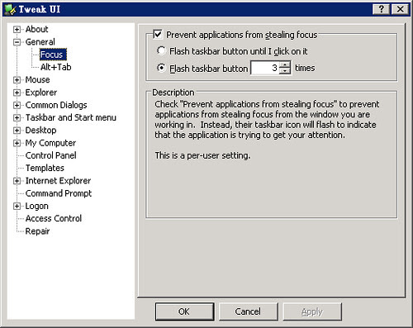Image resolution: width=413 pixels, height=328 pixels.
Task: Select About in the tree
Action: pos(36,29)
